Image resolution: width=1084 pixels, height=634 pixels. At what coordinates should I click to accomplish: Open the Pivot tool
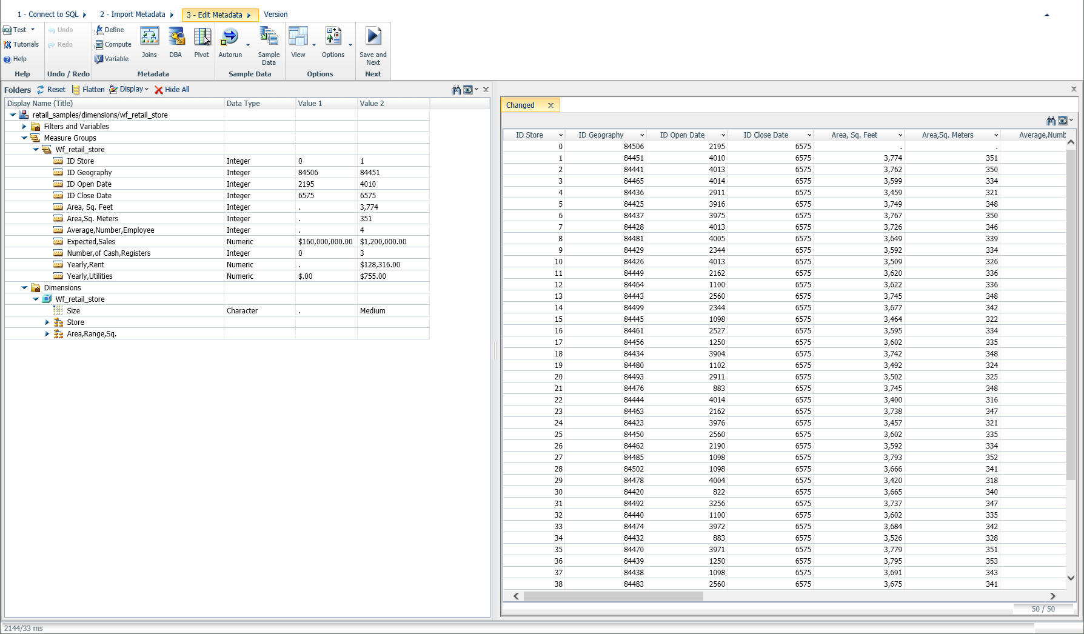(x=202, y=42)
